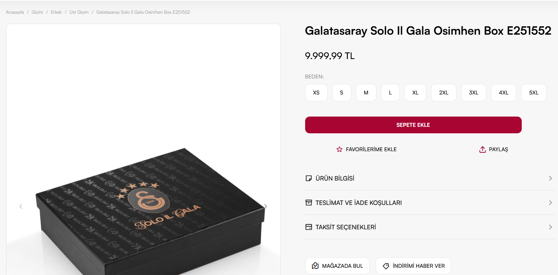Click the discount price tag icon

click(x=386, y=266)
